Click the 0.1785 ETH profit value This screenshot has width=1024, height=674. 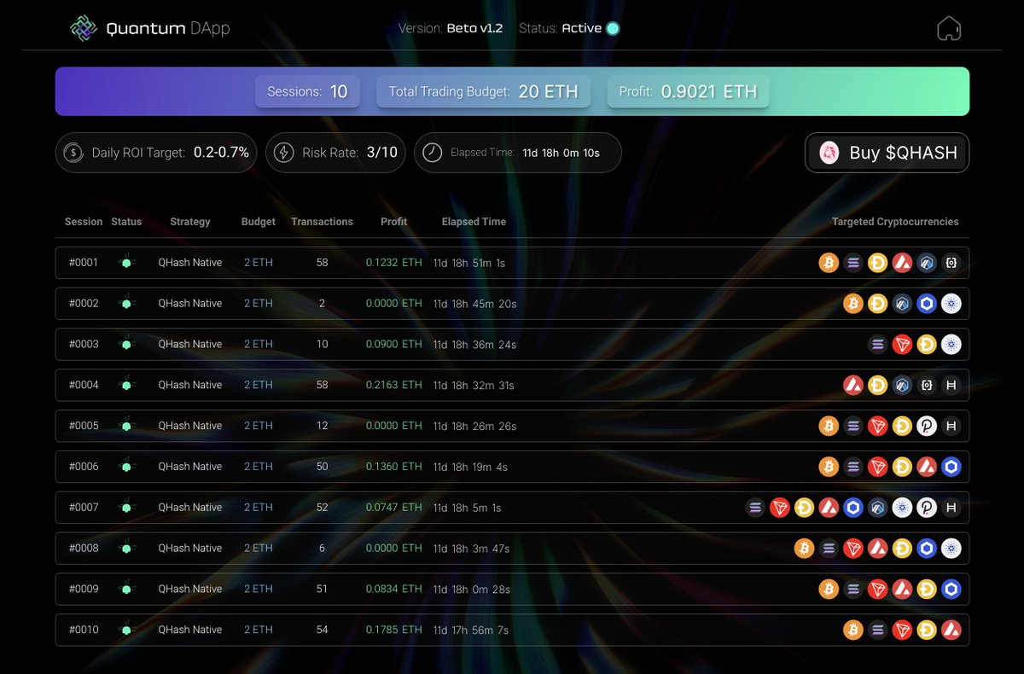coord(393,630)
